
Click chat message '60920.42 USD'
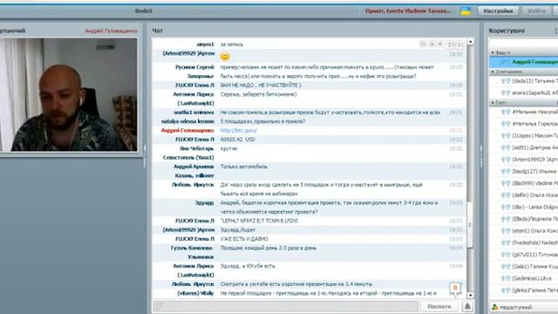point(238,140)
